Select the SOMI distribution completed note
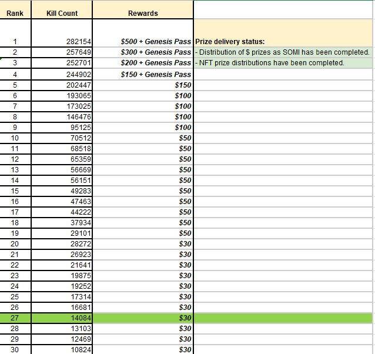 point(282,52)
